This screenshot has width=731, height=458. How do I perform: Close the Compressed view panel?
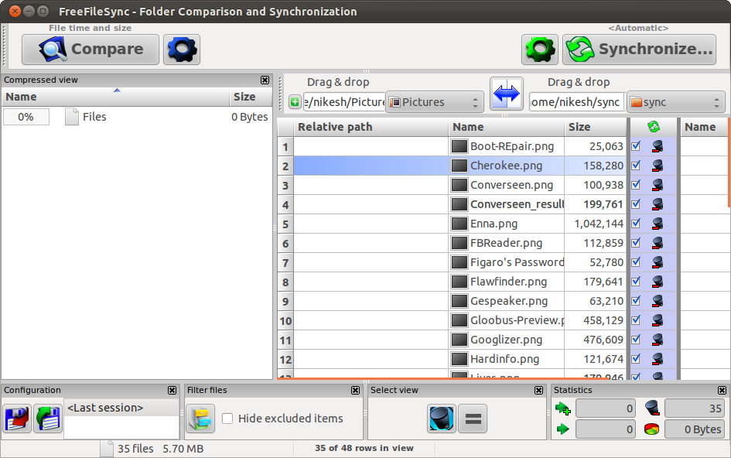(265, 80)
